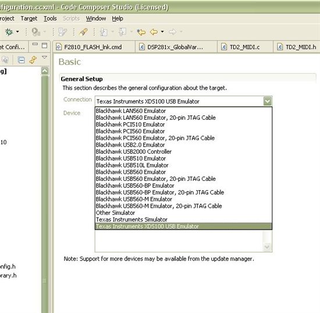The height and width of the screenshot is (313, 320).
Task: Click the back to last edit location icon
Action: [x=141, y=32]
